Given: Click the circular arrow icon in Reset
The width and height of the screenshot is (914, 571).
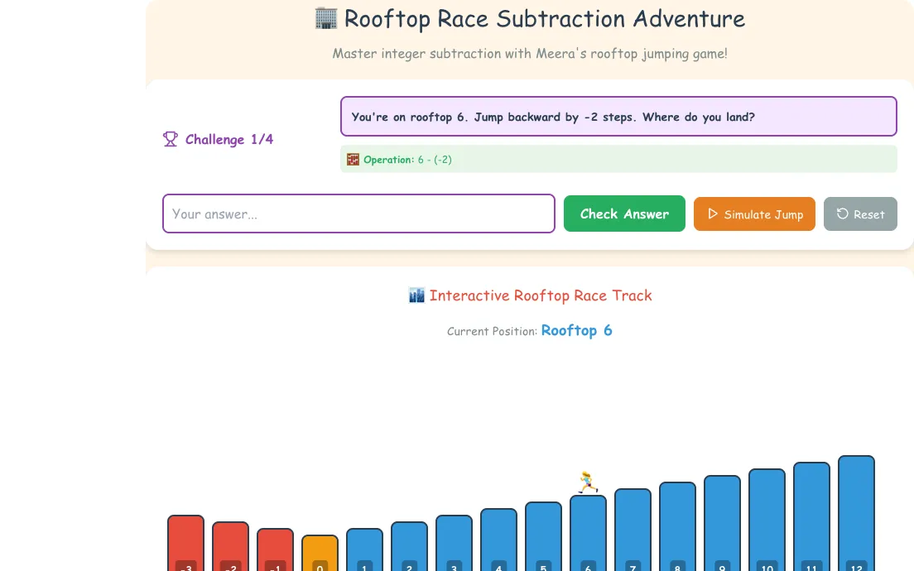Looking at the screenshot, I should click(842, 214).
